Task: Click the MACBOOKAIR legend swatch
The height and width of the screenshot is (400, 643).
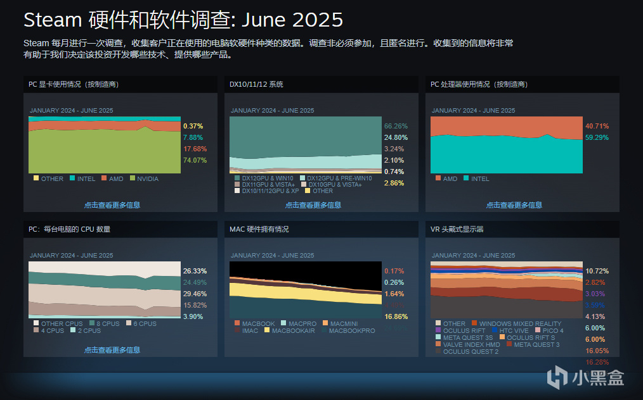Action: 267,330
